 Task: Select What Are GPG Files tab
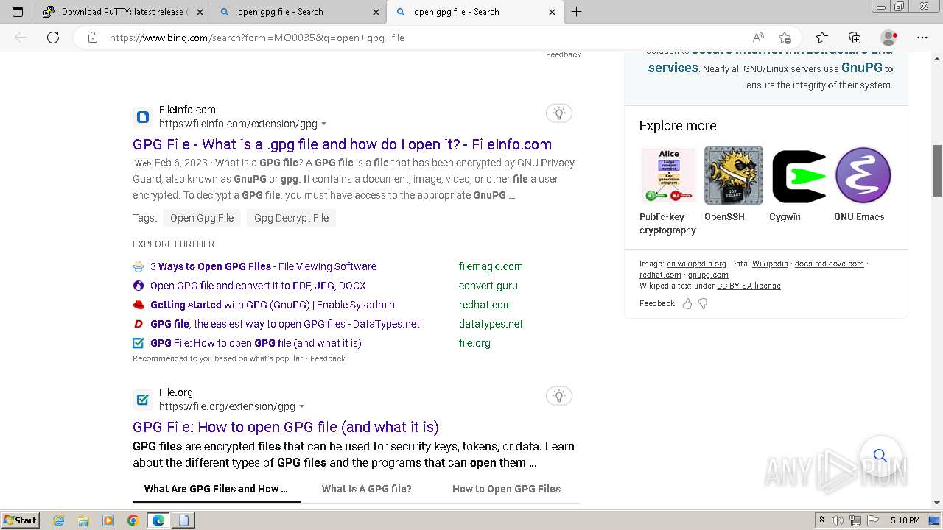[216, 489]
